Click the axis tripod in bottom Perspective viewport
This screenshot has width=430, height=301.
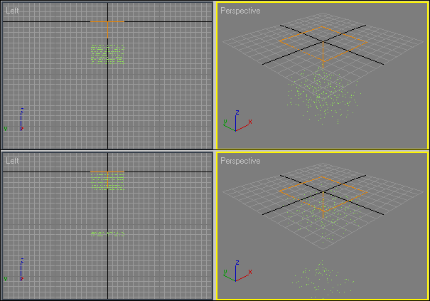pos(237,274)
